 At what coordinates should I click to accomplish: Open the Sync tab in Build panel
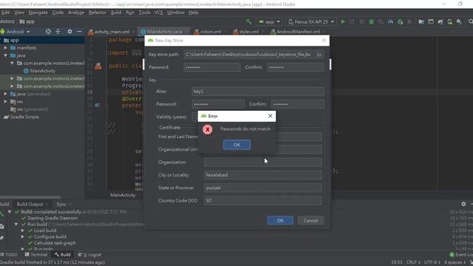61,204
